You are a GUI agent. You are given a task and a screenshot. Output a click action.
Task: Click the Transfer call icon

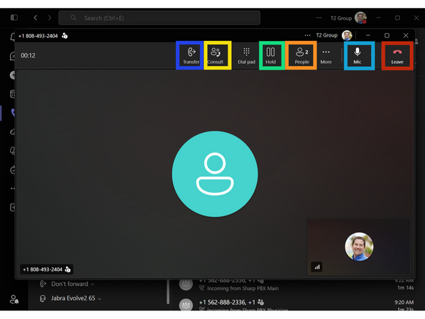(x=191, y=55)
